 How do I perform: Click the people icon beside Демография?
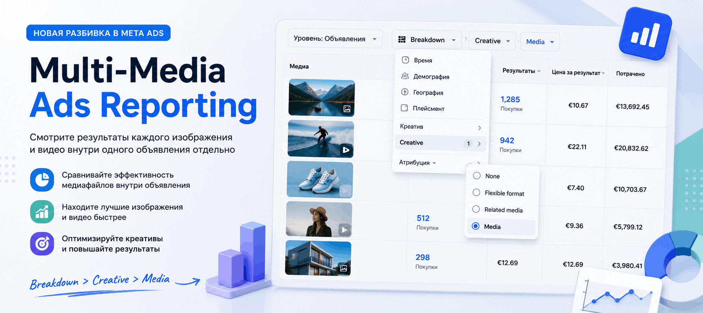click(x=405, y=76)
